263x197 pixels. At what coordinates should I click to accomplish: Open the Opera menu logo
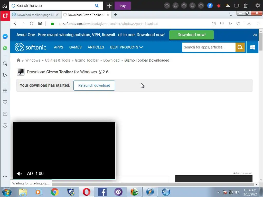[x=5, y=16]
